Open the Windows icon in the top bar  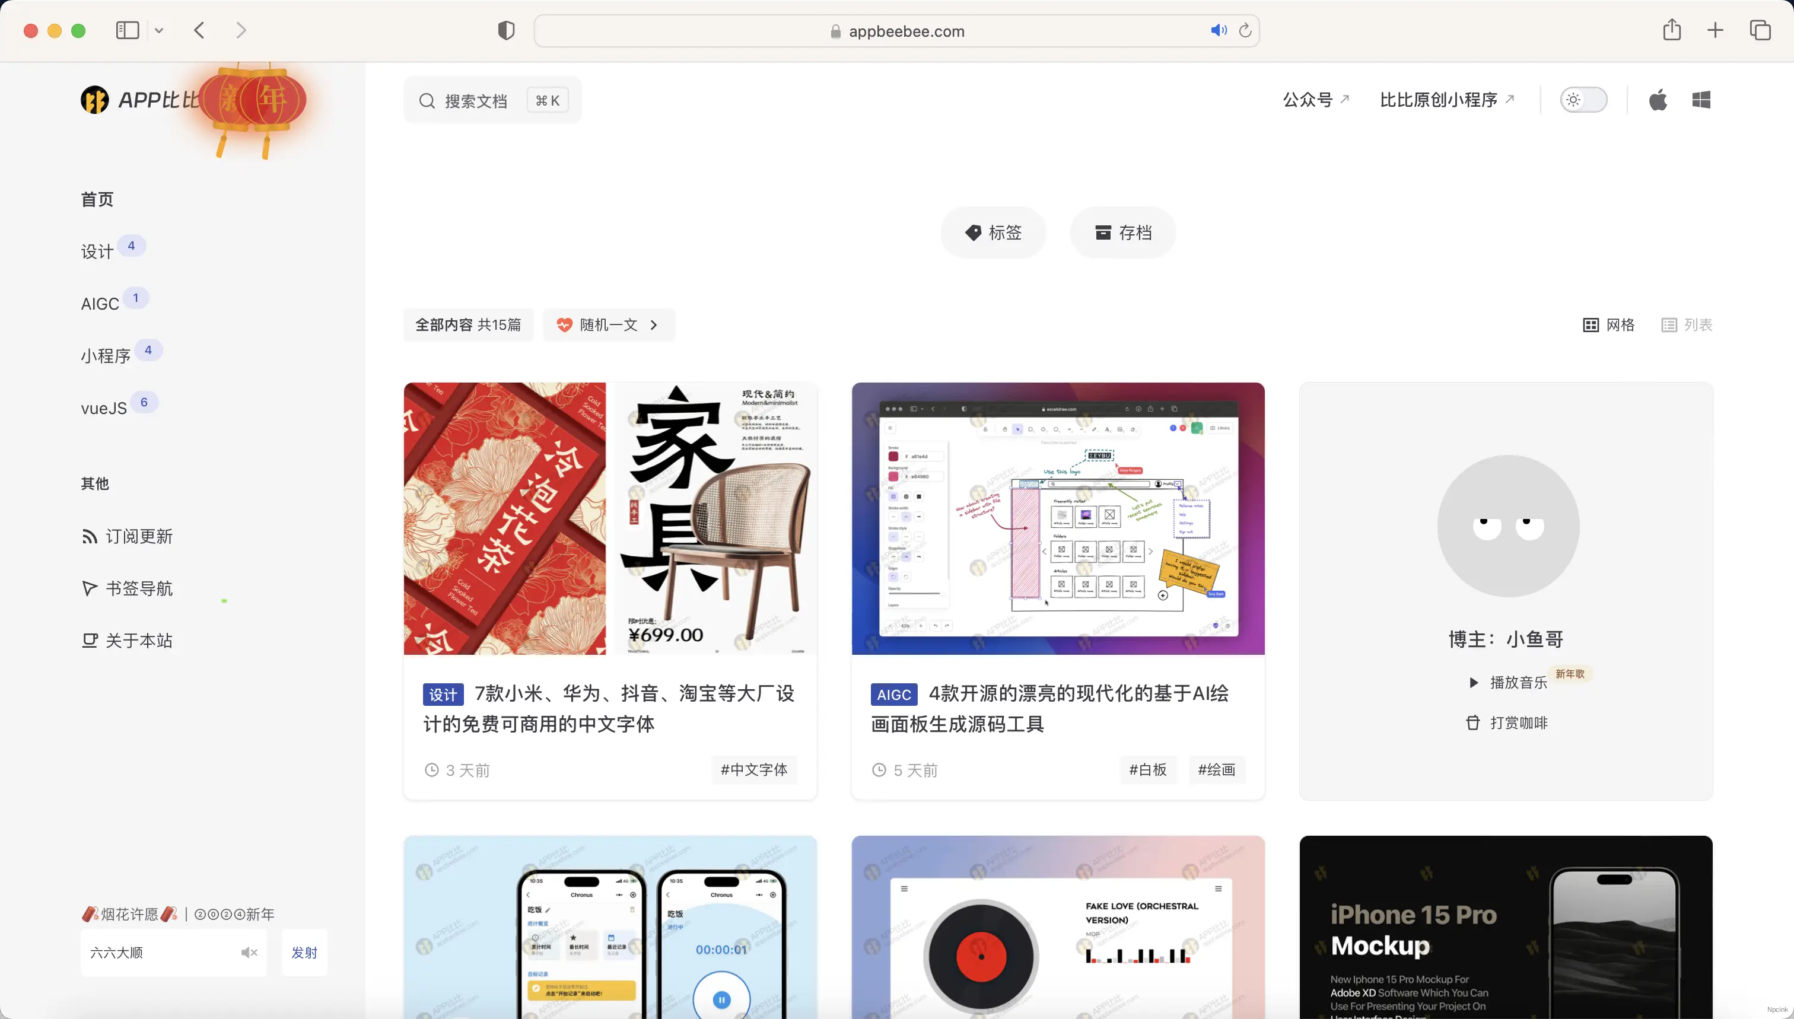[1701, 100]
